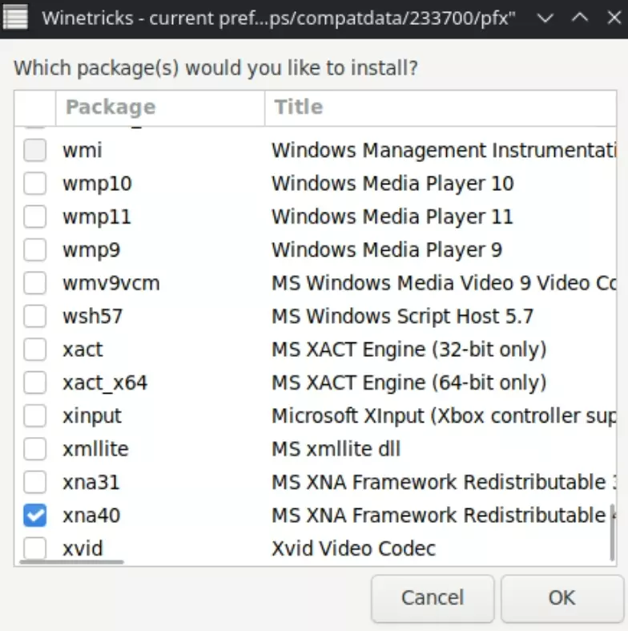This screenshot has width=628, height=631.
Task: Sort by the Package column header
Action: tap(159, 107)
